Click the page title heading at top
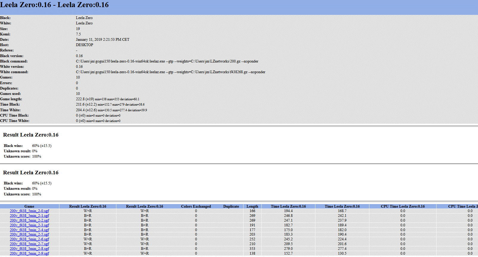478x257 pixels. pyautogui.click(x=54, y=5)
